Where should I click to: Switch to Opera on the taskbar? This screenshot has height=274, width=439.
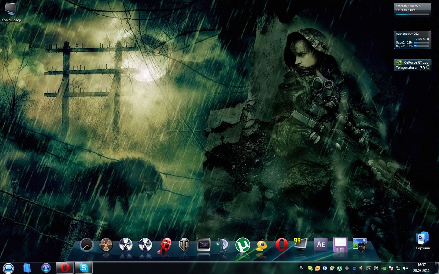[x=65, y=268]
